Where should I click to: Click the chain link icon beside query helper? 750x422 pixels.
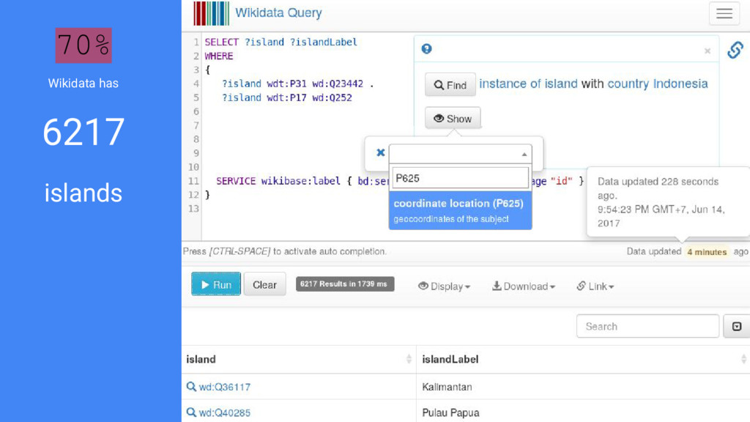(735, 50)
